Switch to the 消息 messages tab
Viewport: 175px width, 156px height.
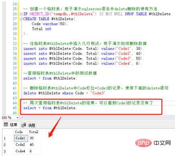[29, 125]
